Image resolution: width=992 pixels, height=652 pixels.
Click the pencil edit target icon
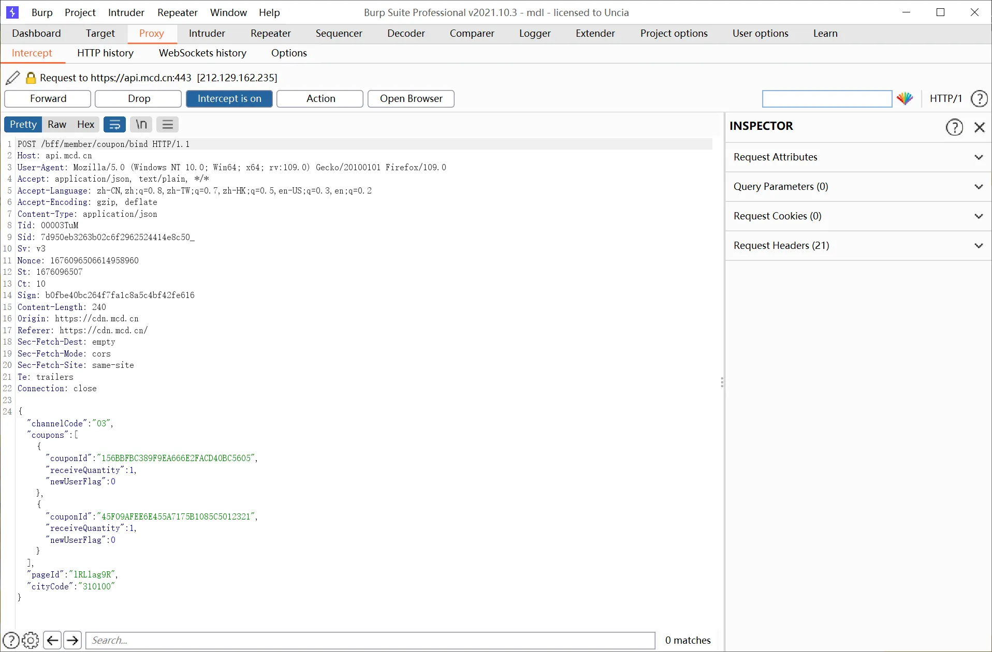pos(13,78)
